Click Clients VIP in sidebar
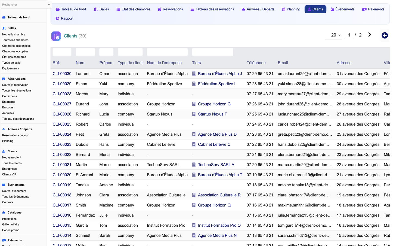The height and width of the screenshot is (246, 393). click(9, 174)
